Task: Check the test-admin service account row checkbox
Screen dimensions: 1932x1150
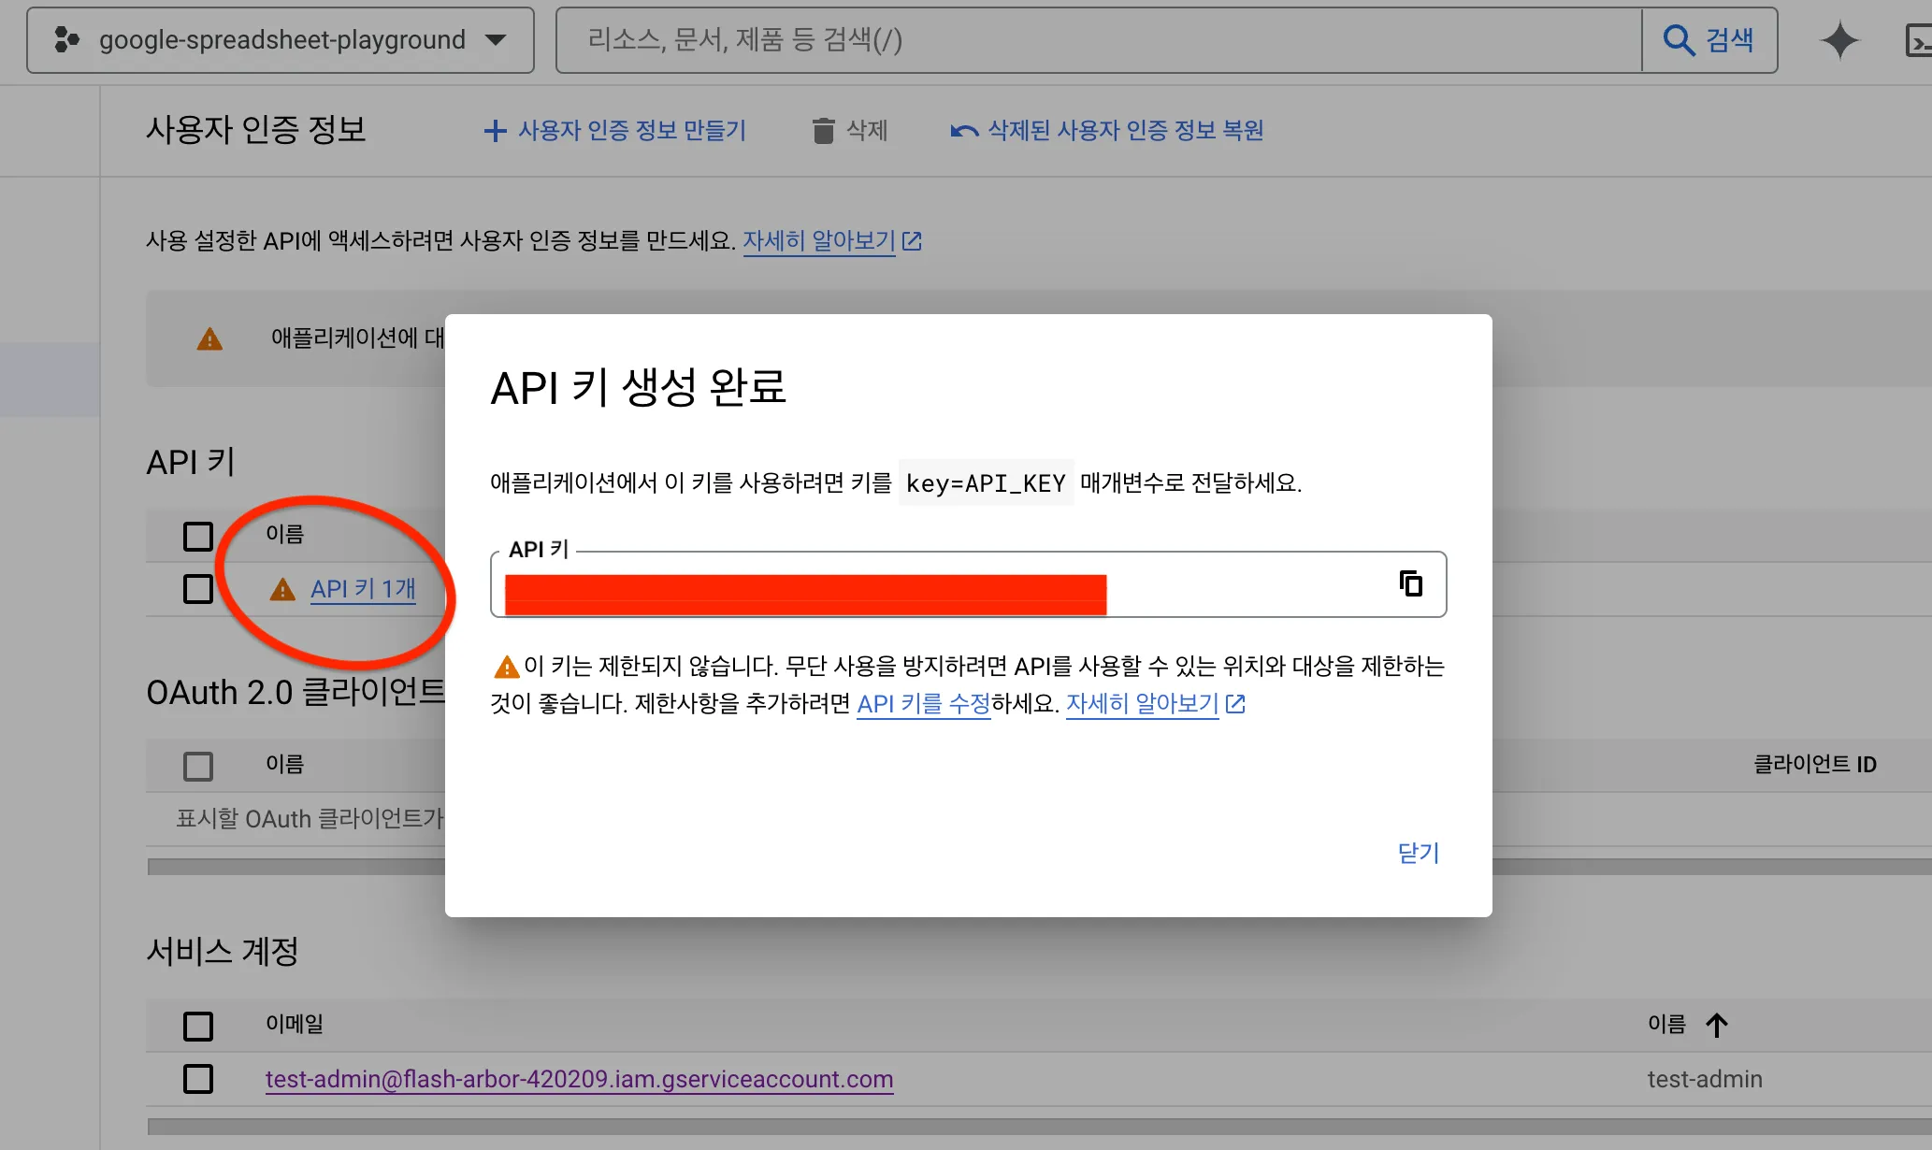Action: tap(197, 1080)
